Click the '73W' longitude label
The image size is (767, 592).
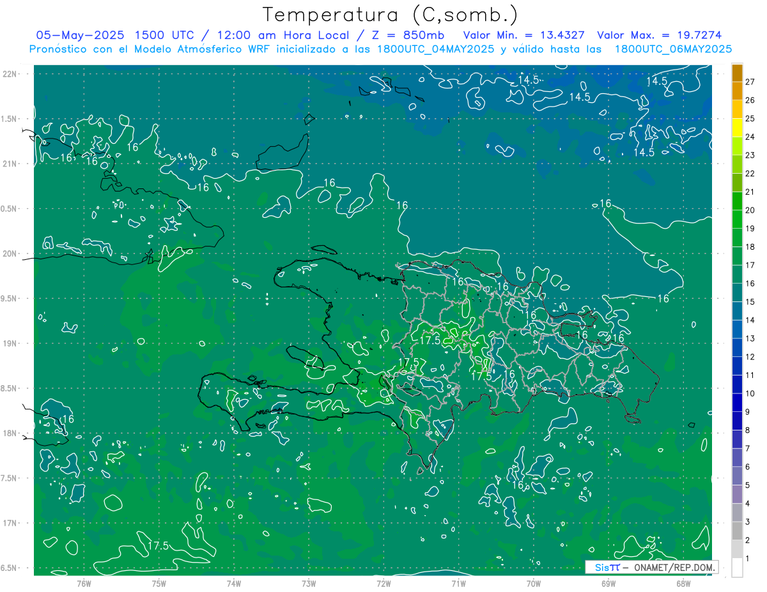(309, 584)
